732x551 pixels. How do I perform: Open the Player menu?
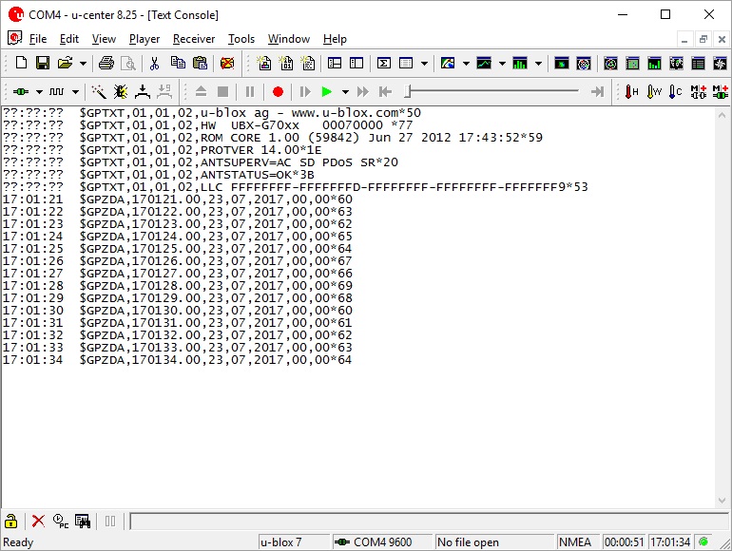click(144, 39)
